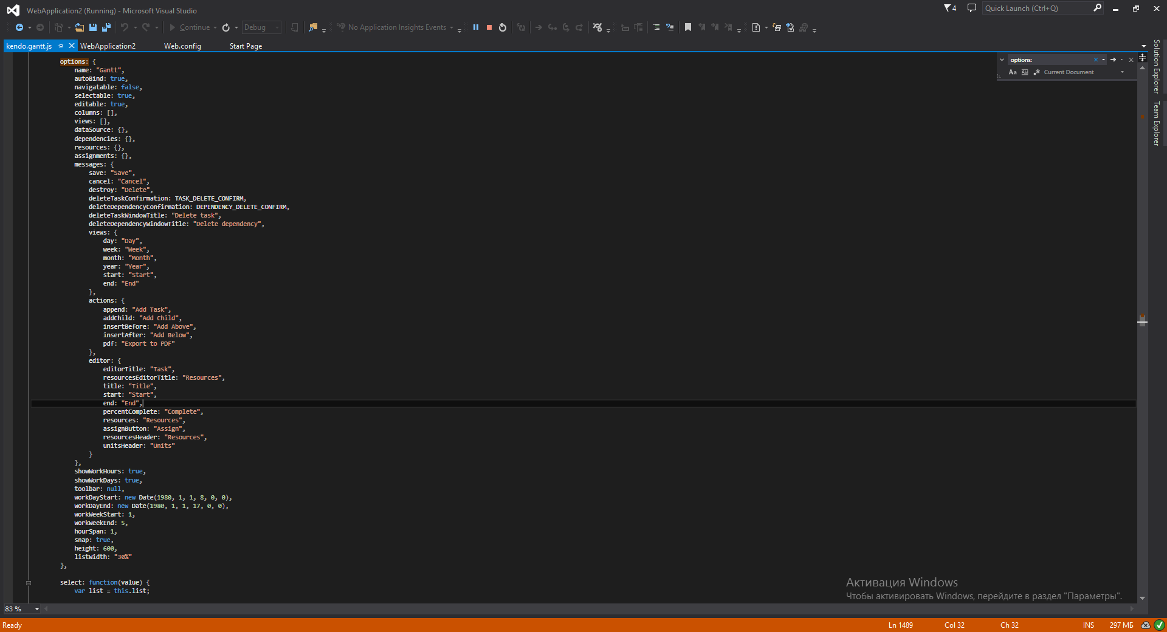Click the Open File folder icon
The height and width of the screenshot is (632, 1167).
[x=80, y=27]
